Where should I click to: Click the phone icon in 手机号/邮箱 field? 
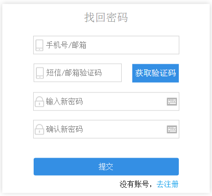coord(39,45)
